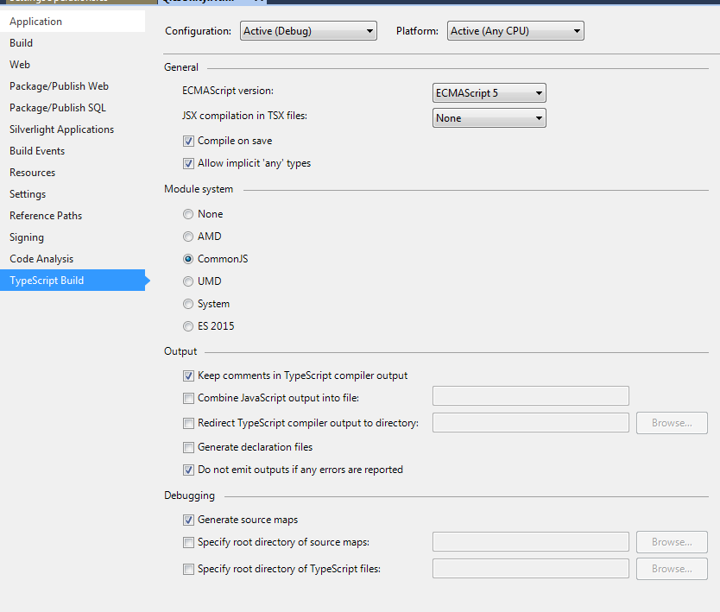
Task: Toggle Compile on save checkbox
Action: (x=188, y=141)
